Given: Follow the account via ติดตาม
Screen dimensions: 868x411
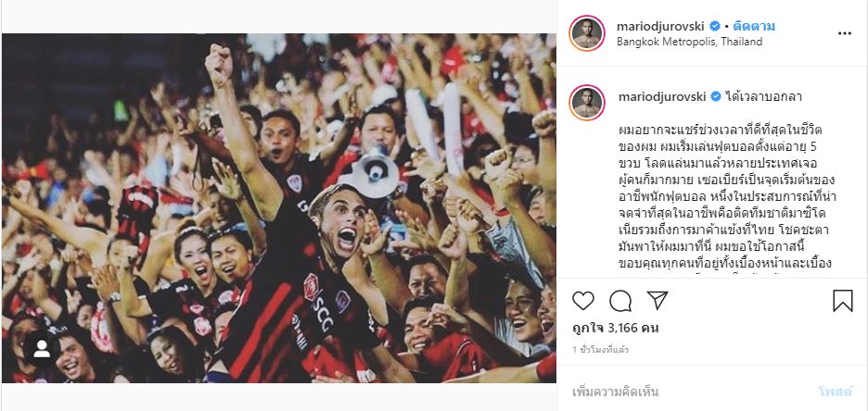Looking at the screenshot, I should click(754, 26).
